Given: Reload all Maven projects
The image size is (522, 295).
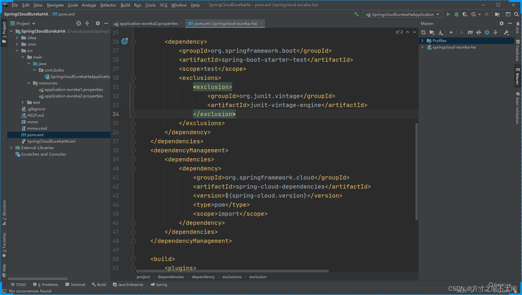Looking at the screenshot, I should [424, 32].
